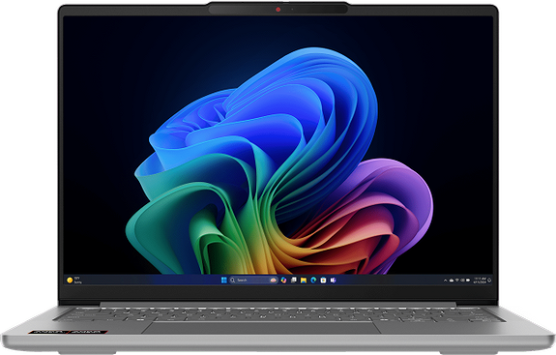
Task: Open the OneDrive cloud tray icon
Action: pyautogui.click(x=452, y=281)
